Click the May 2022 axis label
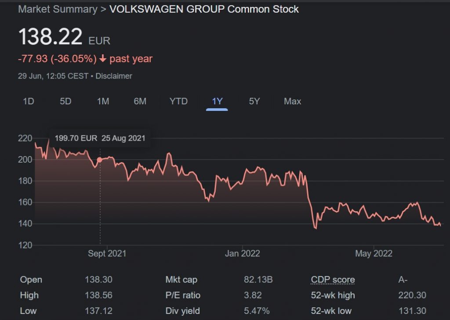The width and height of the screenshot is (450, 320). pos(374,253)
